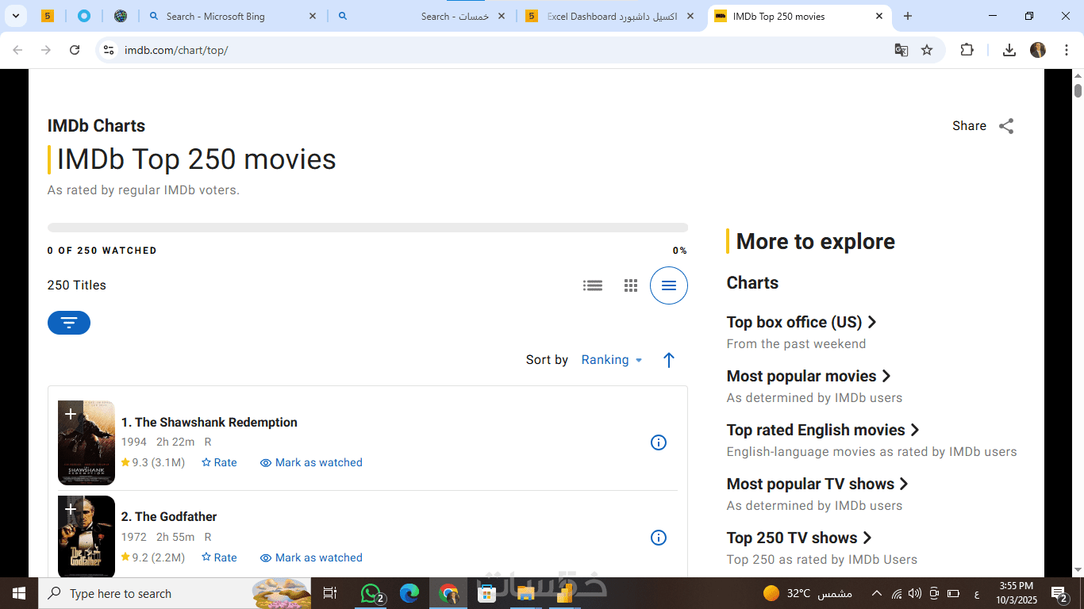Viewport: 1084px width, 609px height.
Task: Show hidden system tray icons
Action: point(876,593)
